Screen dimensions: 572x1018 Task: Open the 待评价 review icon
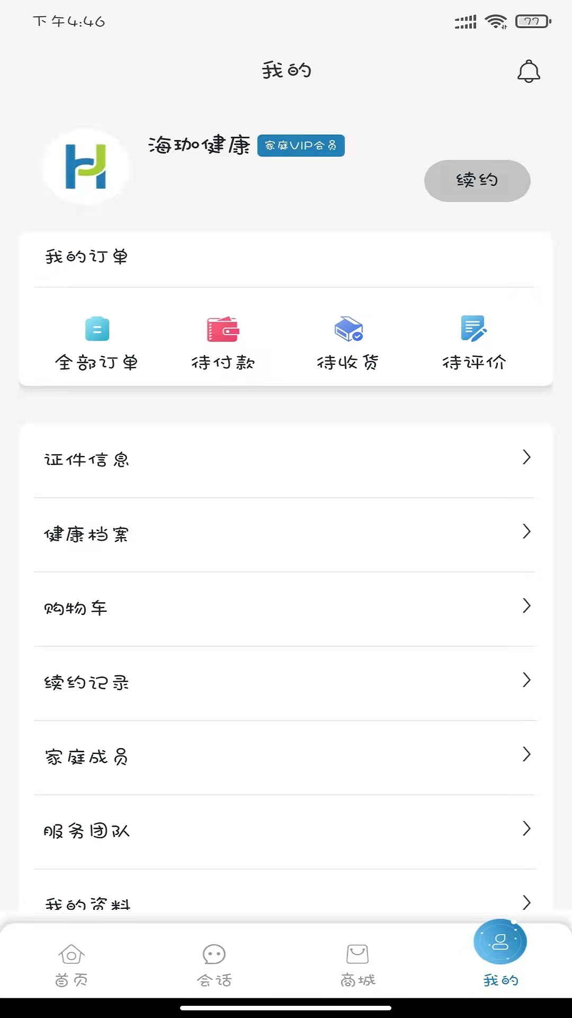[473, 329]
